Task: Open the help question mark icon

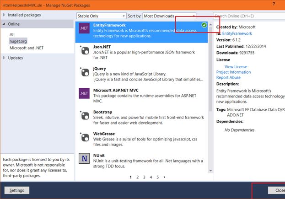Action: click(274, 4)
